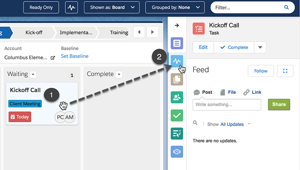Screen dimensions: 300x170
Task: Toggle the activity pulse button in header
Action: (x=72, y=7)
